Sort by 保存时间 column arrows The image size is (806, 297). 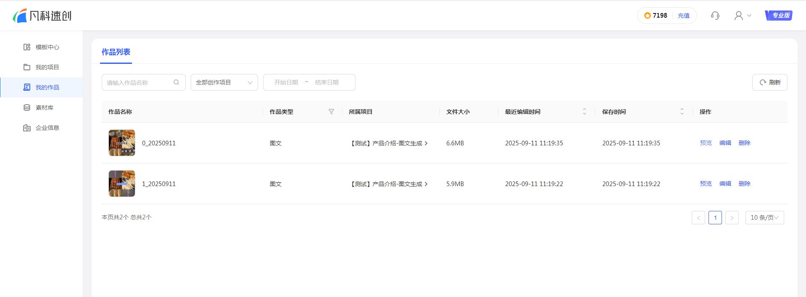coord(682,112)
